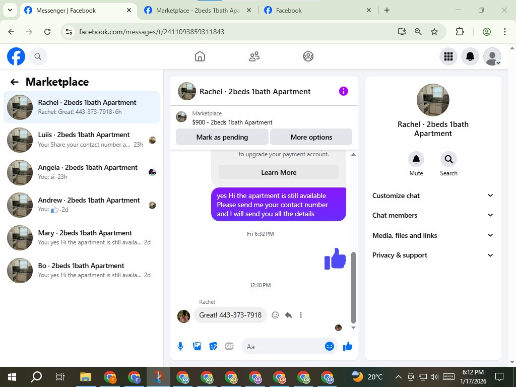Open the Angela conversation in the list

tap(82, 172)
